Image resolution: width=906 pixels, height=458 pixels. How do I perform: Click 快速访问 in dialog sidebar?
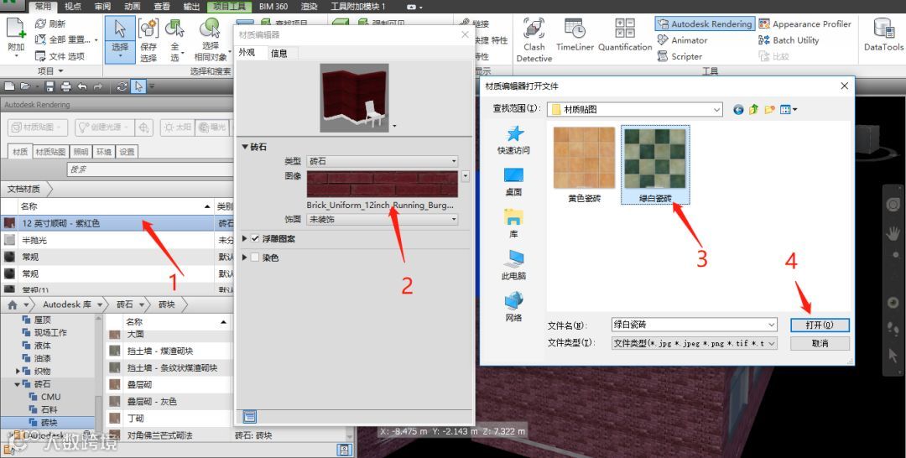click(x=513, y=140)
